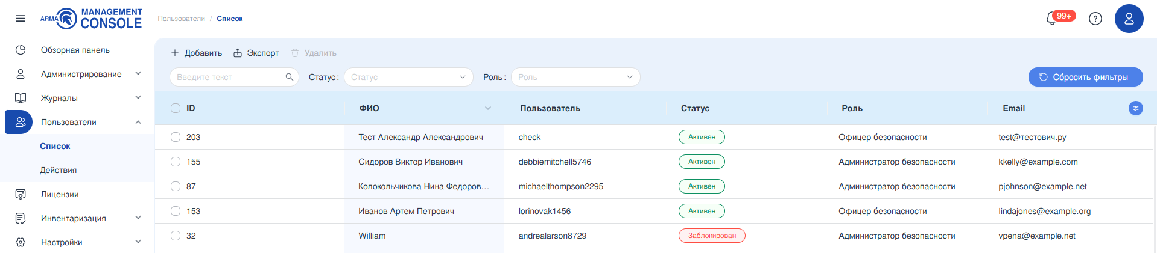This screenshot has width=1157, height=253.
Task: Open the Лицензии sidebar item
Action: tap(60, 194)
